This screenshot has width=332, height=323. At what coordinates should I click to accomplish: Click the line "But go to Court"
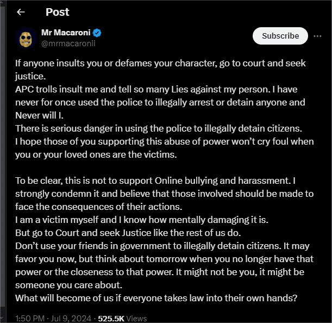(128, 232)
